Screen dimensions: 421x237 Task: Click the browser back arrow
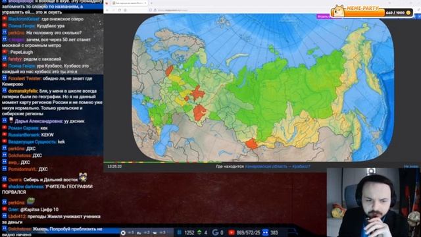pos(107,10)
